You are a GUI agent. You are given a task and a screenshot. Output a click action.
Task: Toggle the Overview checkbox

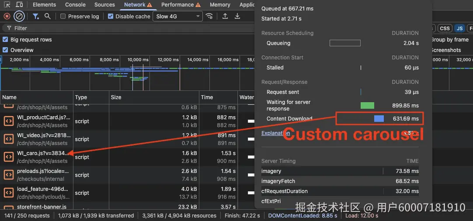point(5,50)
